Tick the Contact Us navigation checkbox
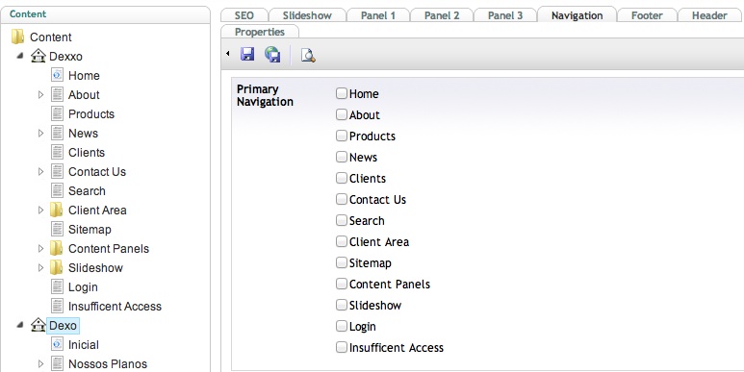 tap(342, 199)
